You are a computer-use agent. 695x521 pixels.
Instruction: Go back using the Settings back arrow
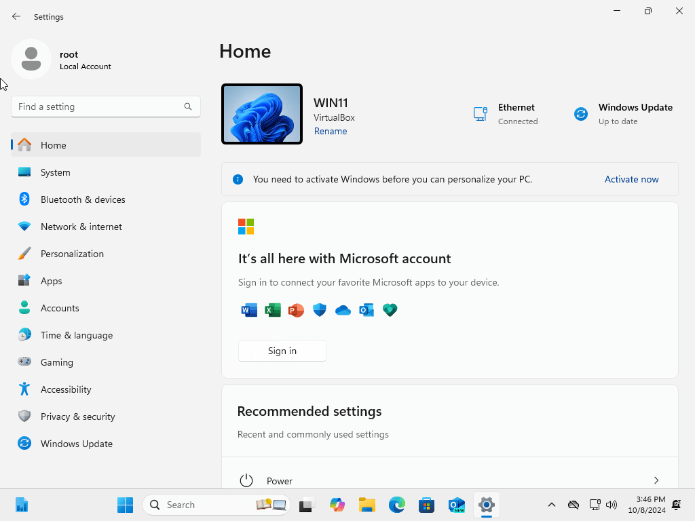pyautogui.click(x=16, y=17)
